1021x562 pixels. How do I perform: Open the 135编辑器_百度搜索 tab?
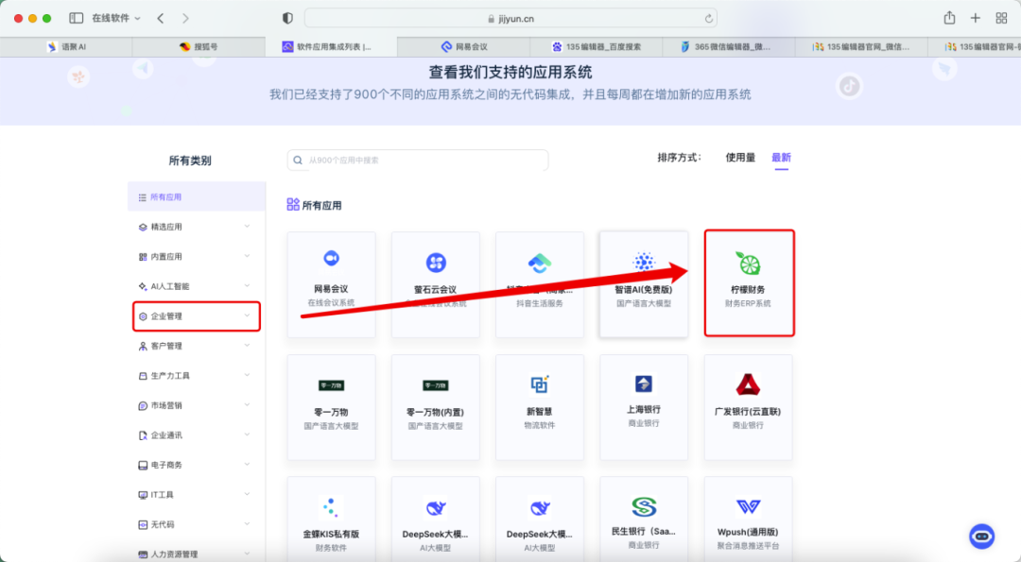coord(596,47)
